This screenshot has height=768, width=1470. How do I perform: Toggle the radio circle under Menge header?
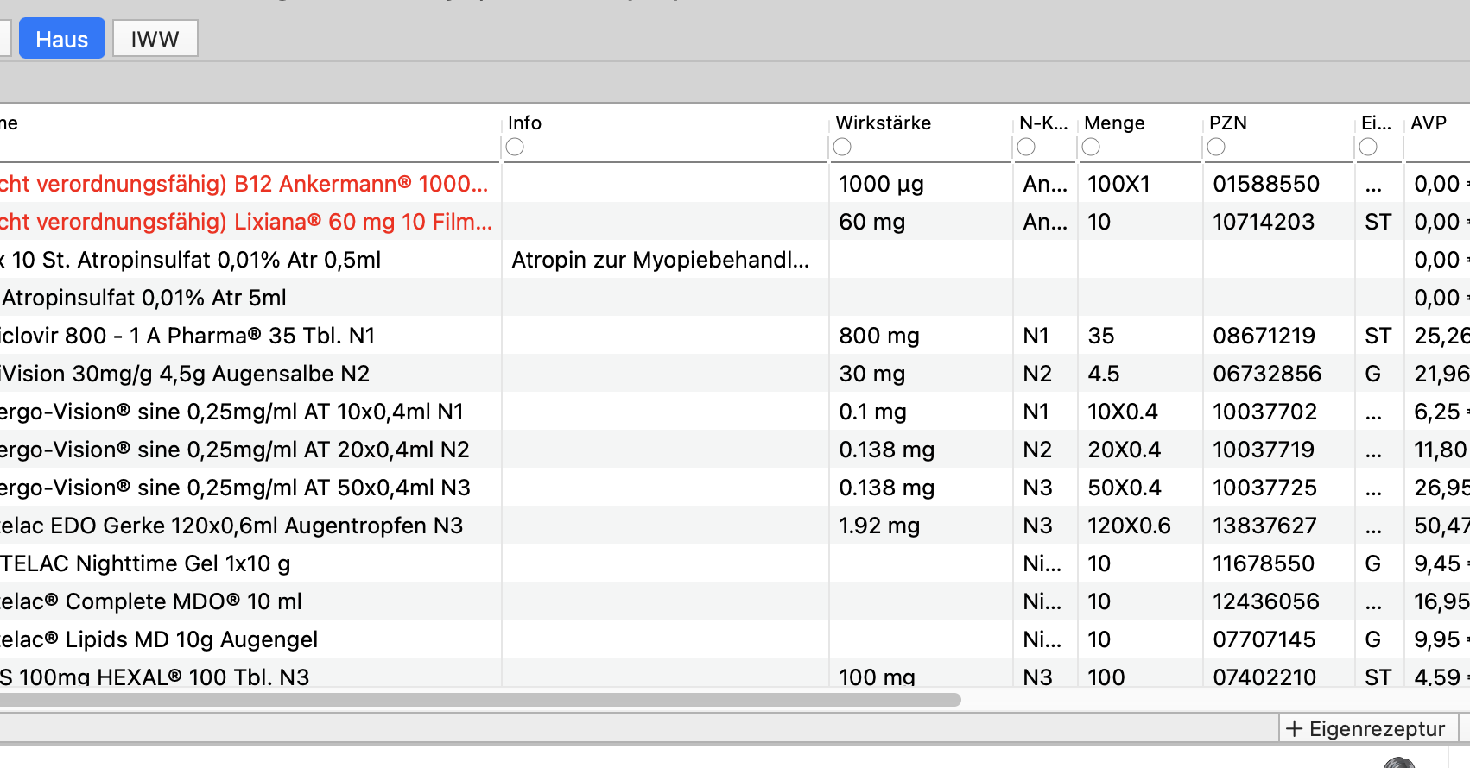click(1091, 147)
